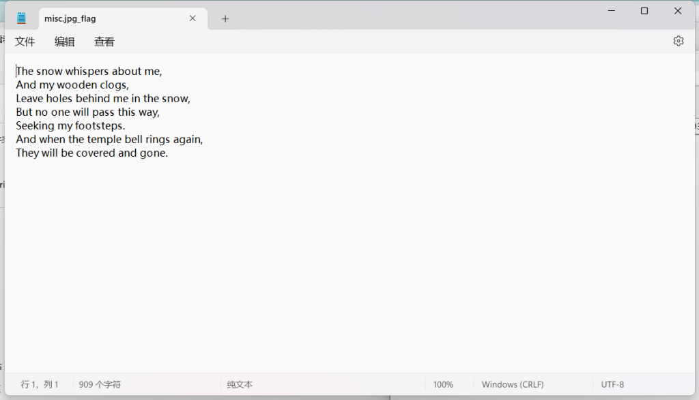Maximize the Notepad window
Screen dimensions: 699x400
[x=644, y=11]
